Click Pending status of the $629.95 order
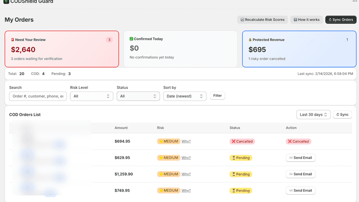 click(x=241, y=158)
